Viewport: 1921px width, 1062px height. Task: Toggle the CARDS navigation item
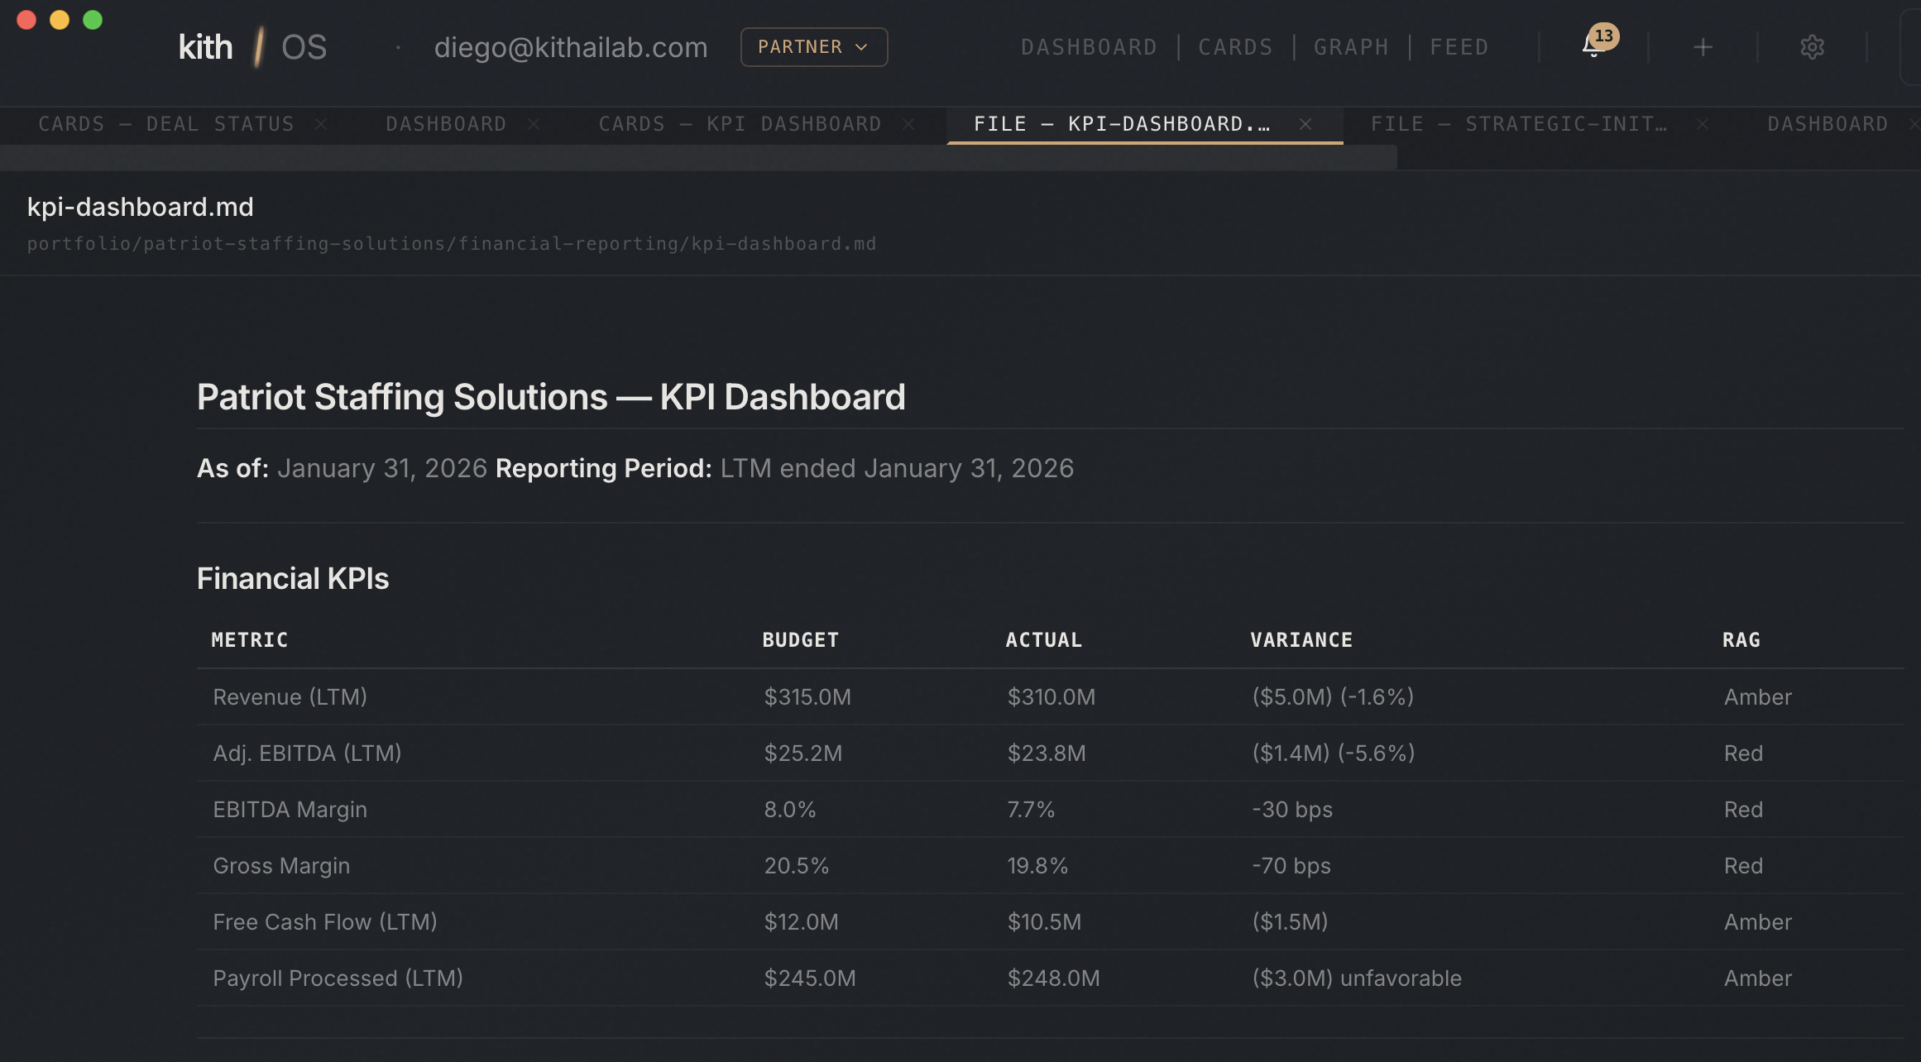(x=1235, y=47)
